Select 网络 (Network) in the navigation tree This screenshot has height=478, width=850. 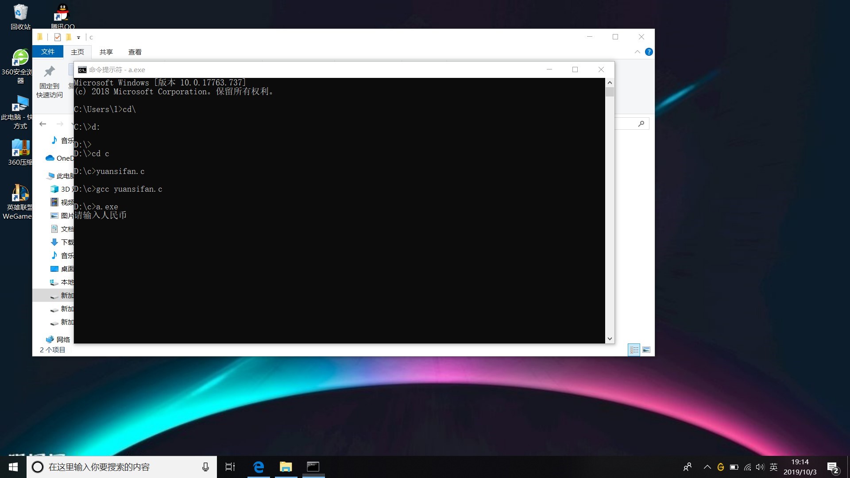(x=63, y=339)
